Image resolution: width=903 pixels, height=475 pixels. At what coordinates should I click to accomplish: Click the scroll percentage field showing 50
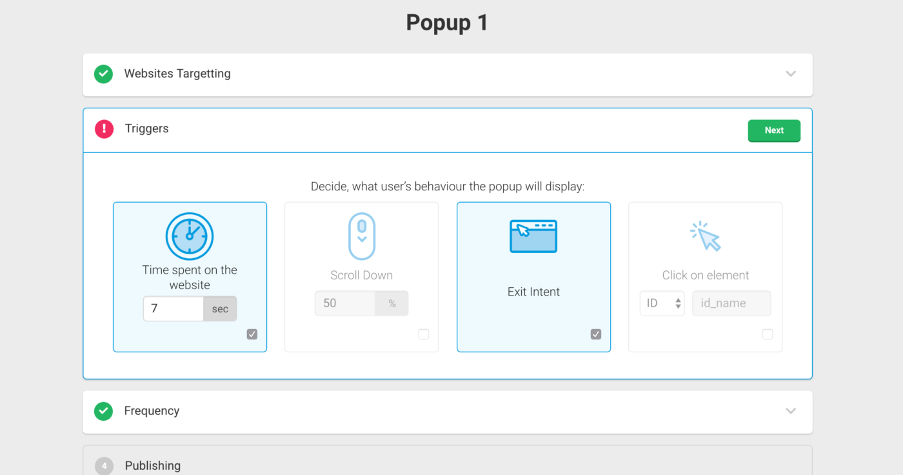pos(345,303)
